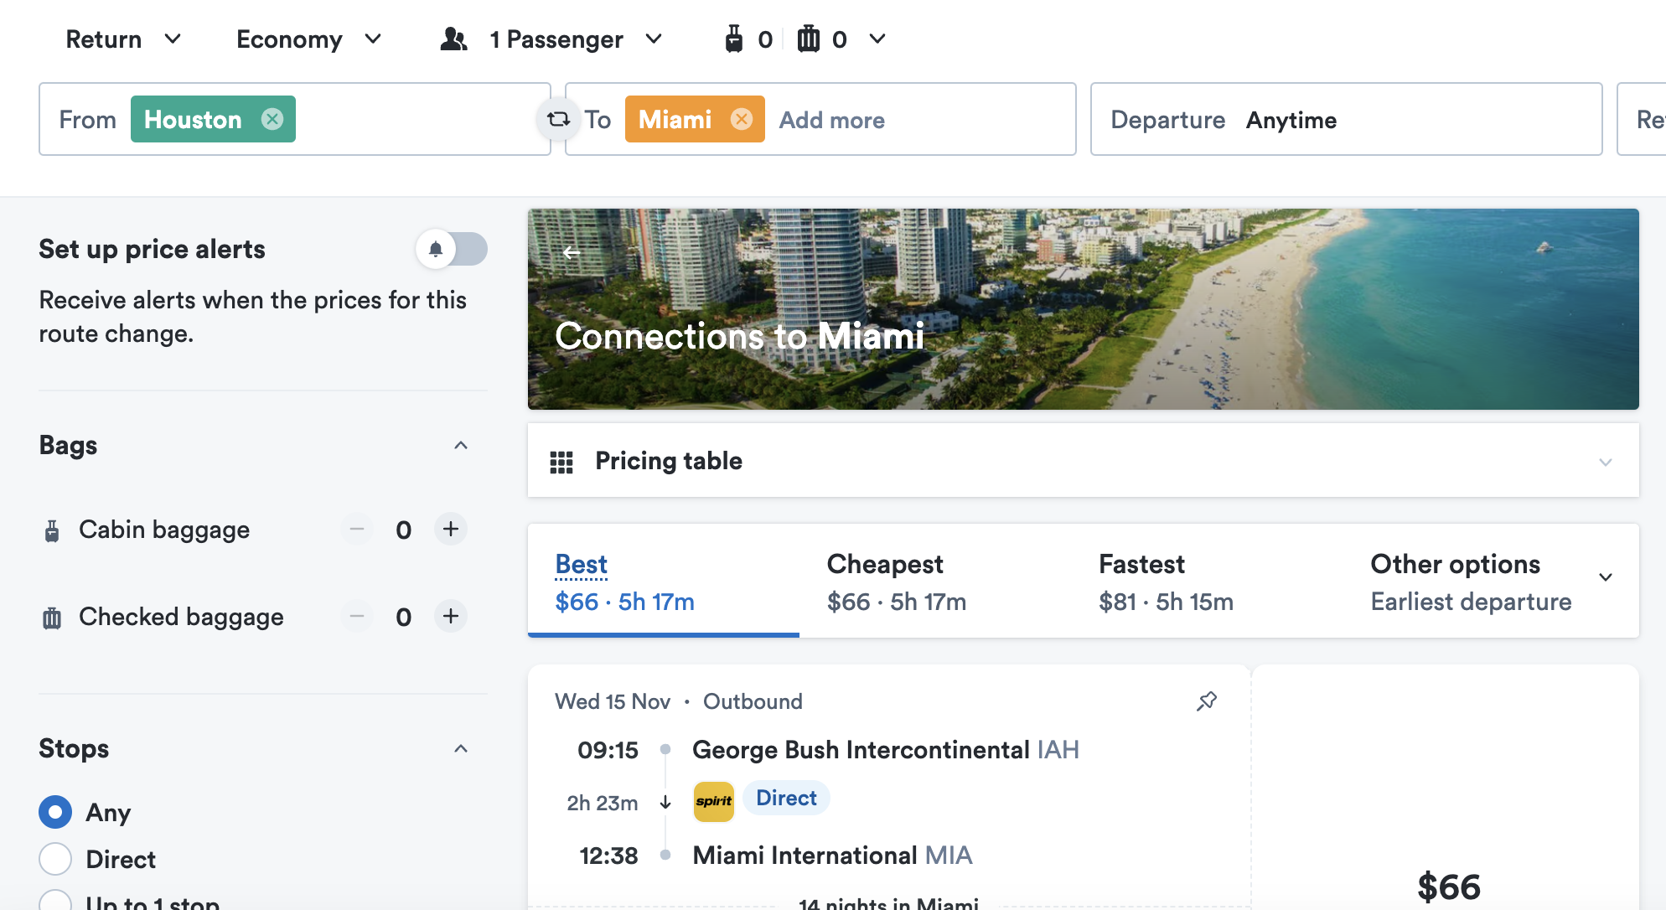Click the checked baggage icon in Bags section
The height and width of the screenshot is (910, 1666).
click(51, 617)
